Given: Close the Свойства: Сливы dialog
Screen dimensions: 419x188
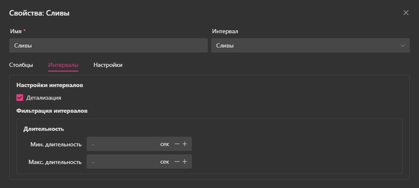Looking at the screenshot, I should tap(406, 13).
